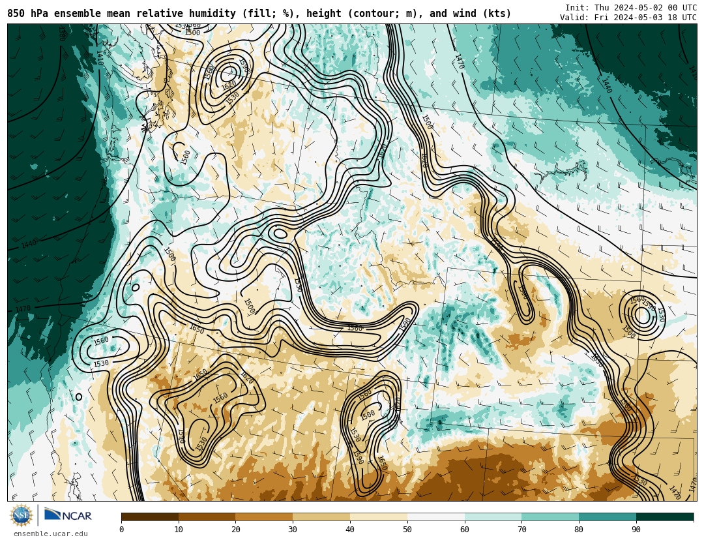Click the colorbar tick label '60'
Viewport: 704px width, 542px height.
(465, 530)
